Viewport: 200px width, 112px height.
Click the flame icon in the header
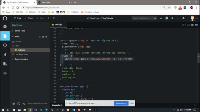click(x=161, y=18)
